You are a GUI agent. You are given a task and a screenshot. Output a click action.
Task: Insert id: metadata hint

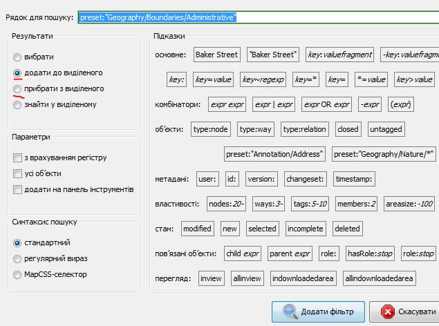[x=232, y=179]
